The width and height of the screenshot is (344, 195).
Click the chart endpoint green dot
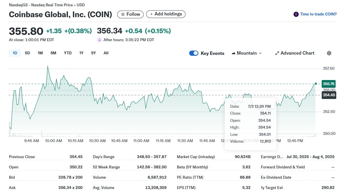pyautogui.click(x=316, y=83)
